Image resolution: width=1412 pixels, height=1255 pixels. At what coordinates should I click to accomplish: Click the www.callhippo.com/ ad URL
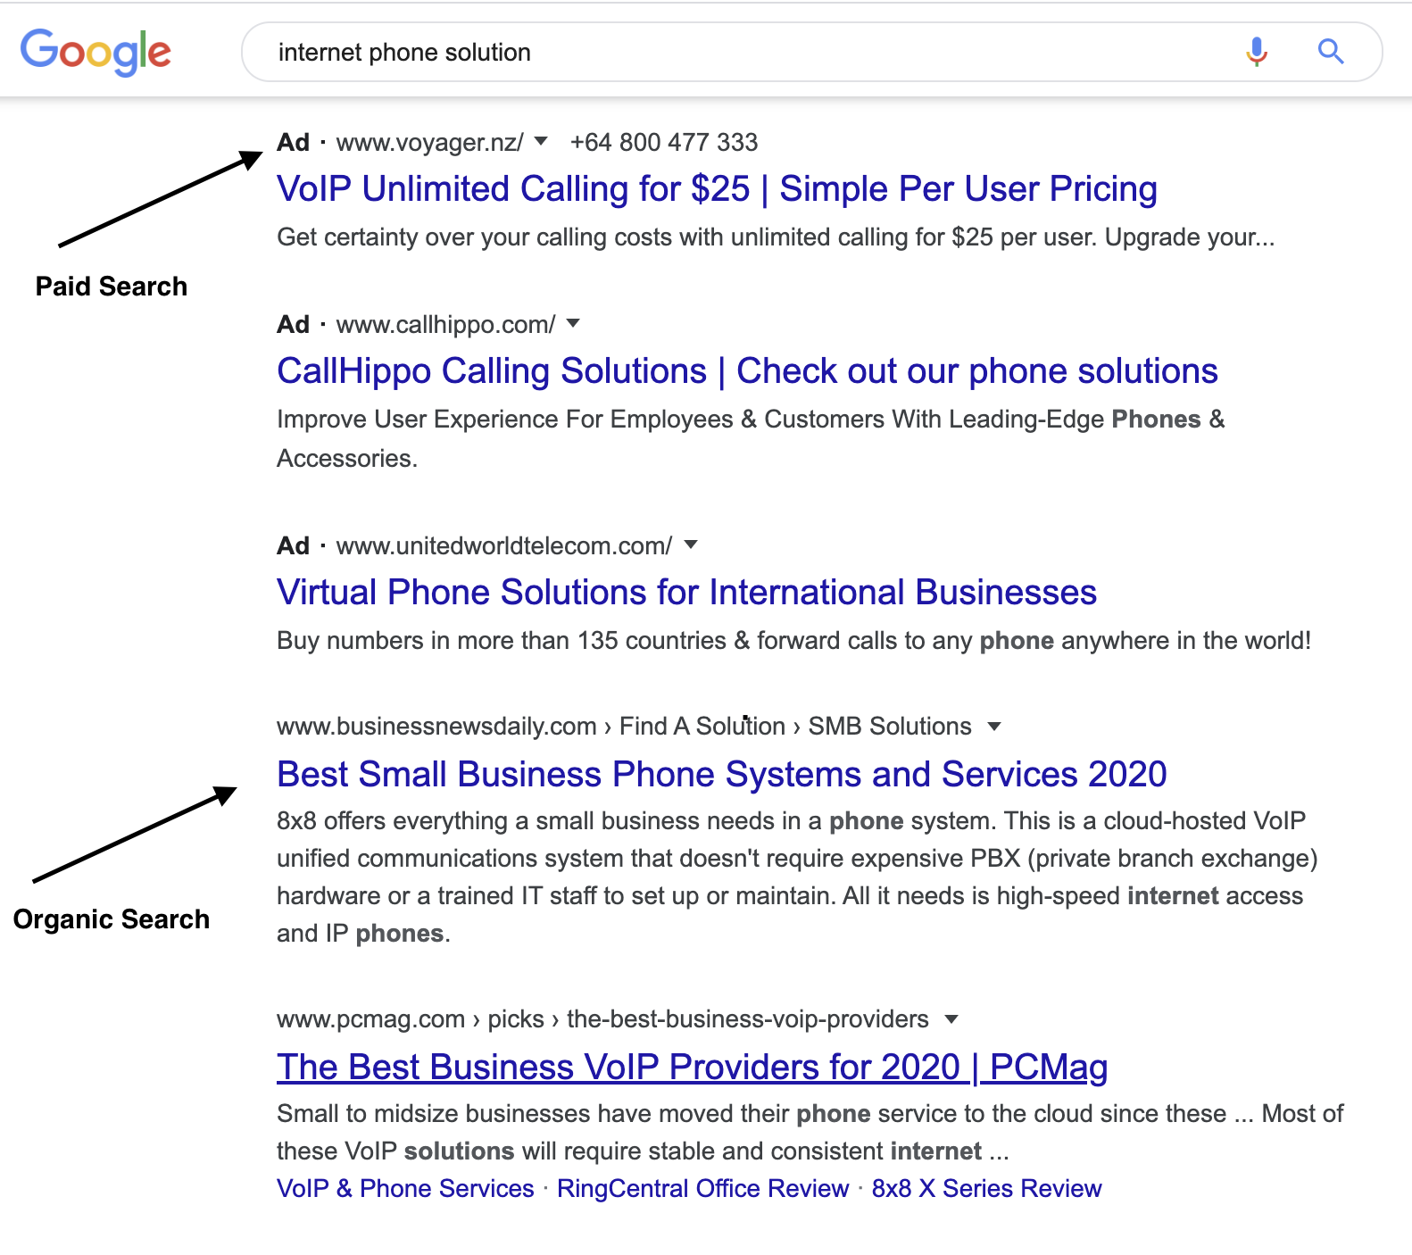click(445, 325)
